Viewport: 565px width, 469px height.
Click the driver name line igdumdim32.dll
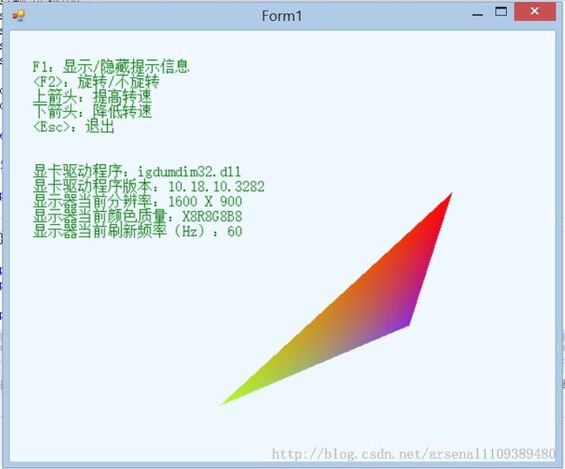[x=137, y=172]
